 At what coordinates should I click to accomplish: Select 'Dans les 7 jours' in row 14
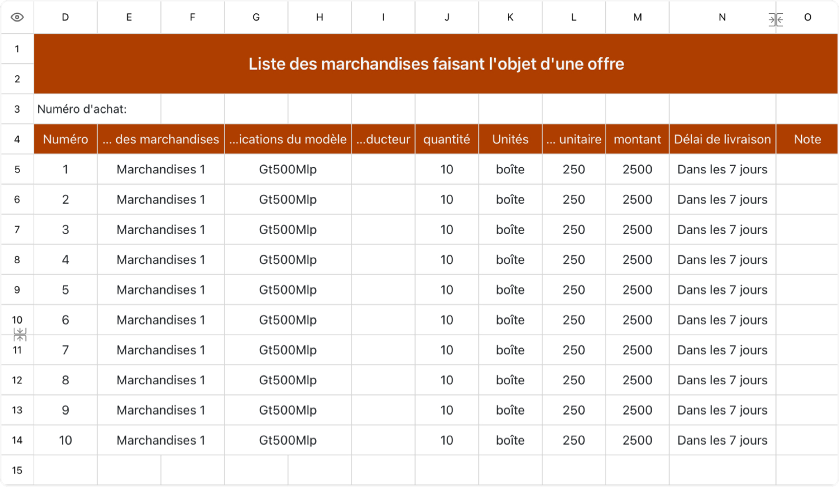(722, 440)
